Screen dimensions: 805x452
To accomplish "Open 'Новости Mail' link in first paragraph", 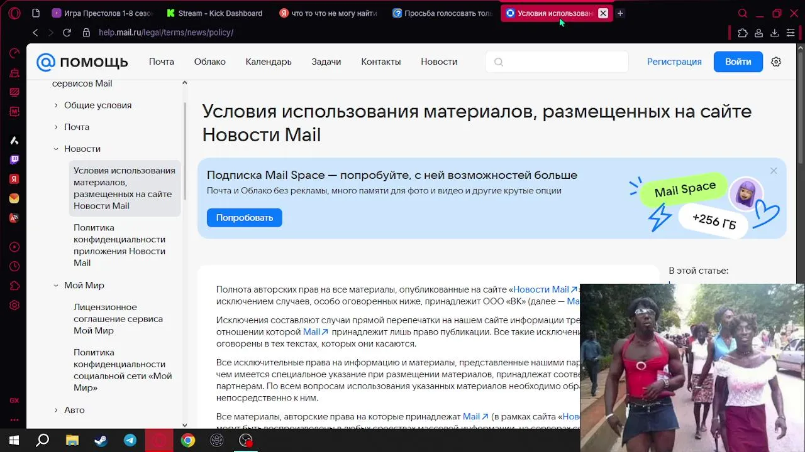I will [x=545, y=289].
